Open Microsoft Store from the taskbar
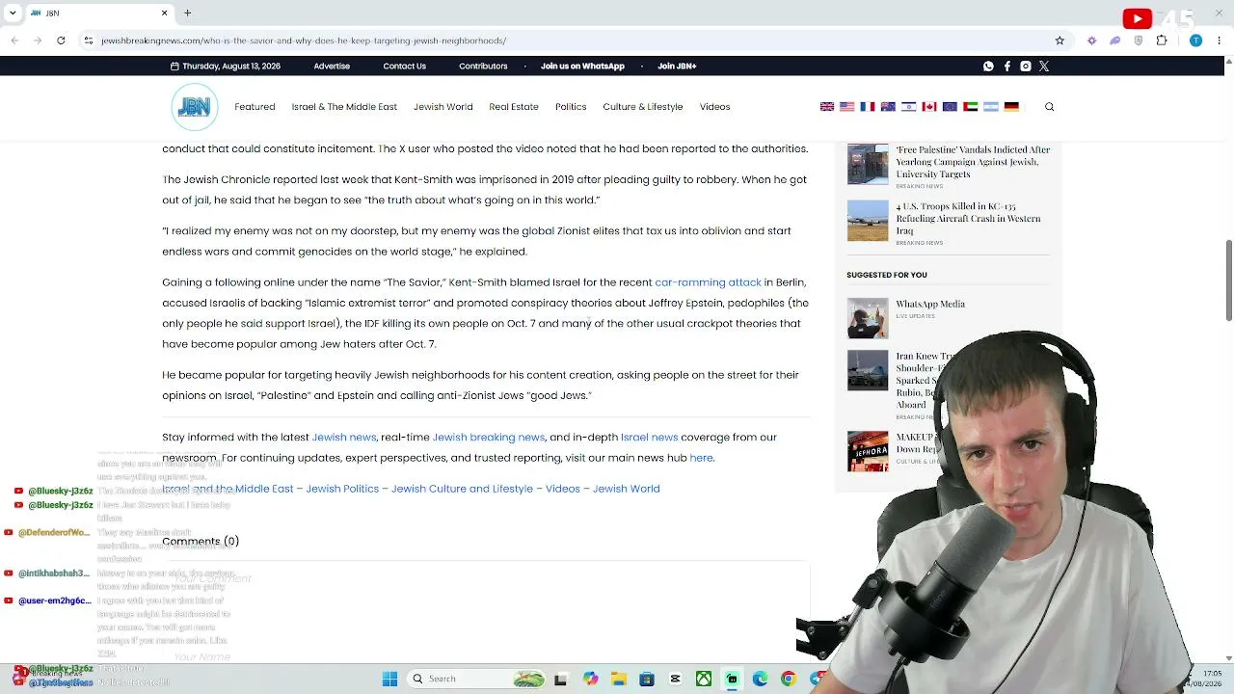The image size is (1234, 694). [x=647, y=679]
